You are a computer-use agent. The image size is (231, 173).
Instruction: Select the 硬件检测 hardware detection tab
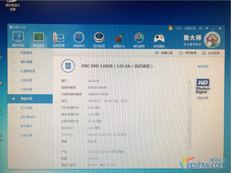39,40
